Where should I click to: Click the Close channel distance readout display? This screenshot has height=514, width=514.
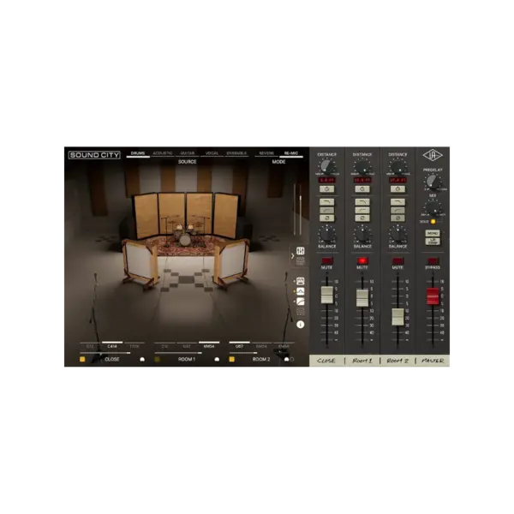click(x=327, y=180)
